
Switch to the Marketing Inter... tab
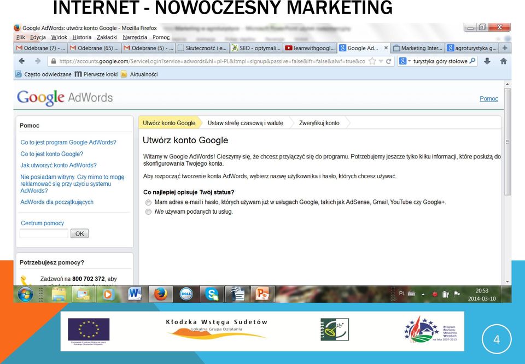pos(418,48)
